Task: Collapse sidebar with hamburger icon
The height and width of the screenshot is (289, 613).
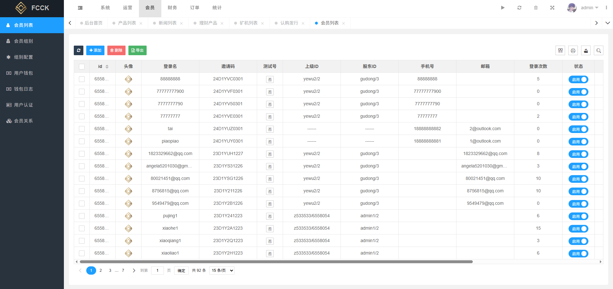Action: (80, 8)
